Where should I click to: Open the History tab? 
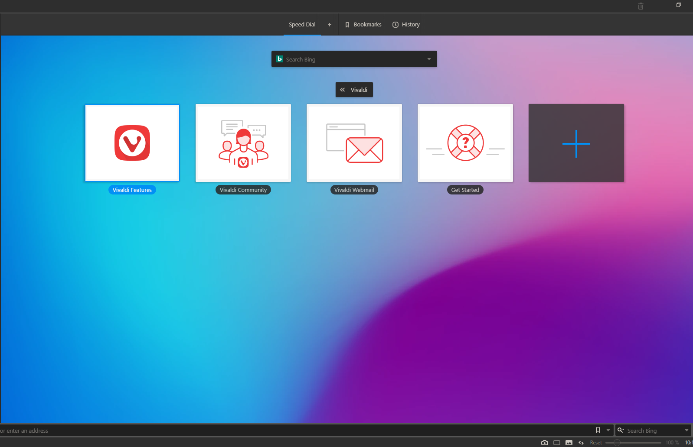click(406, 25)
